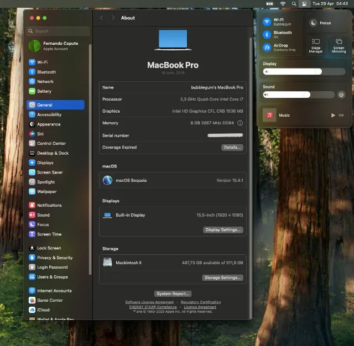
Task: Open Game Center settings
Action: [x=55, y=301]
